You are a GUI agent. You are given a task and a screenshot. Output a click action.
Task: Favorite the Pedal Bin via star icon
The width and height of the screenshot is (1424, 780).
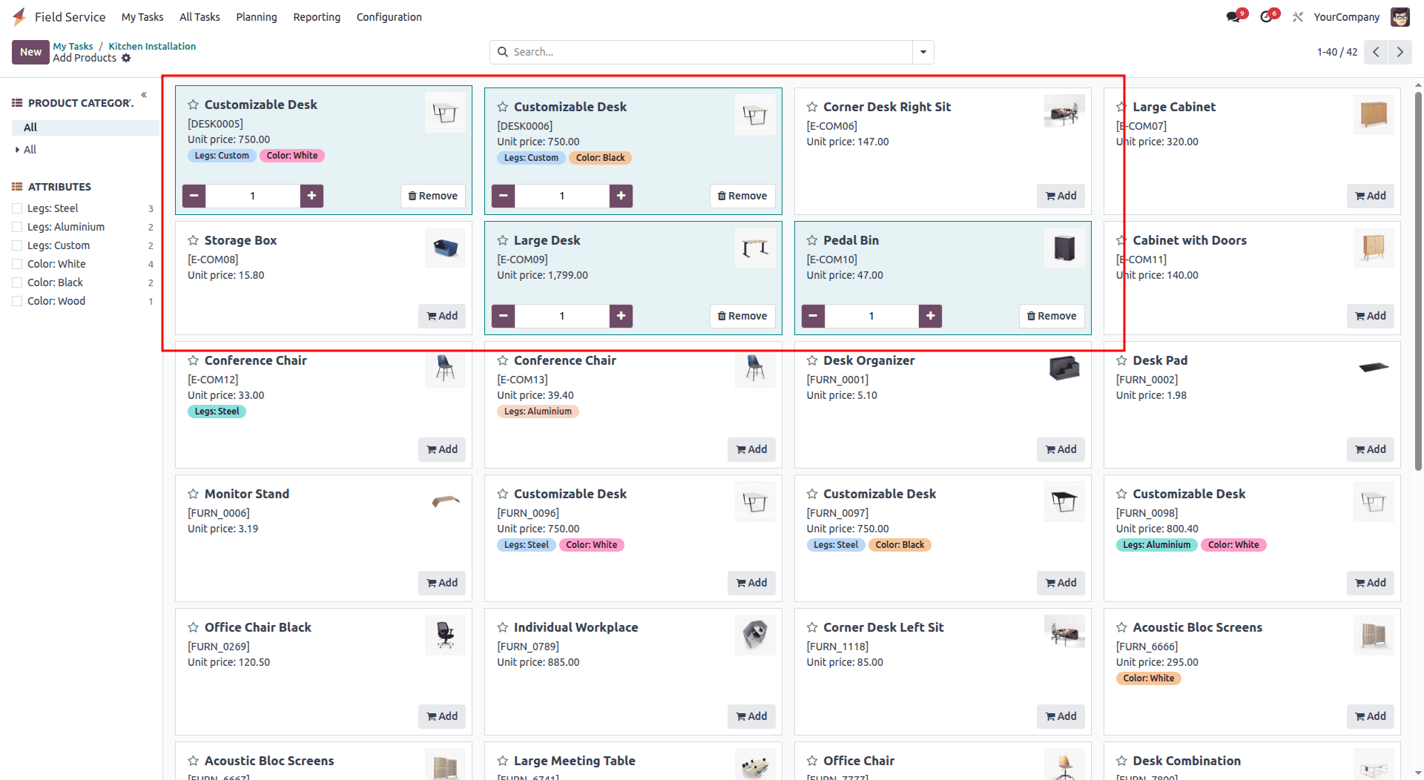click(811, 240)
